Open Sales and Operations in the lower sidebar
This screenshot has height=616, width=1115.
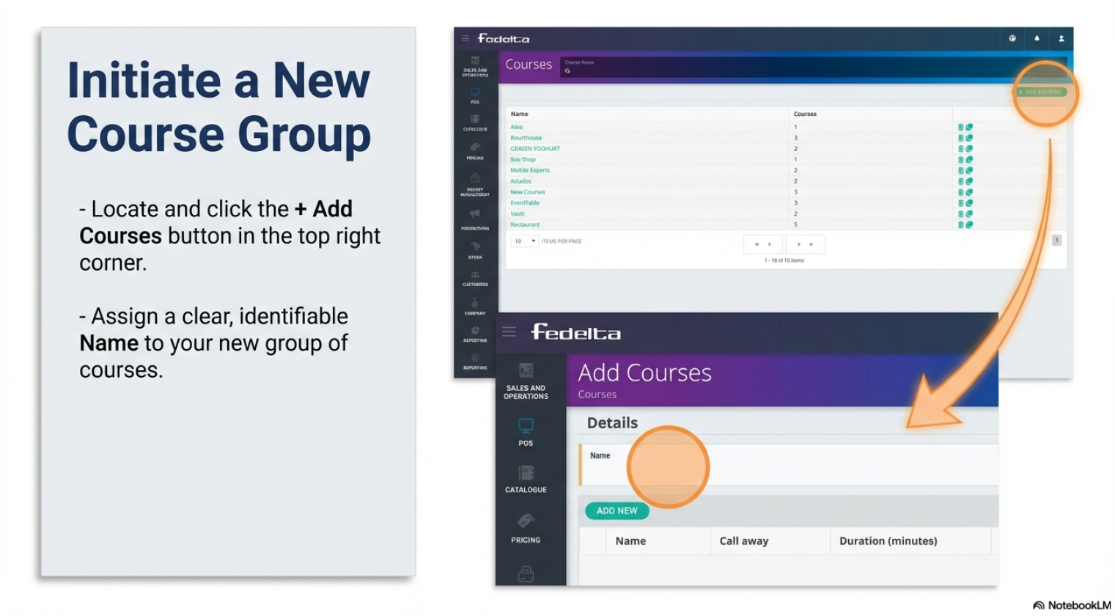click(x=526, y=381)
